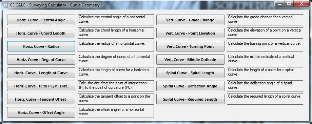312x124 pixels.
Task: Minimize the CE CALC window
Action: [x=280, y=3]
